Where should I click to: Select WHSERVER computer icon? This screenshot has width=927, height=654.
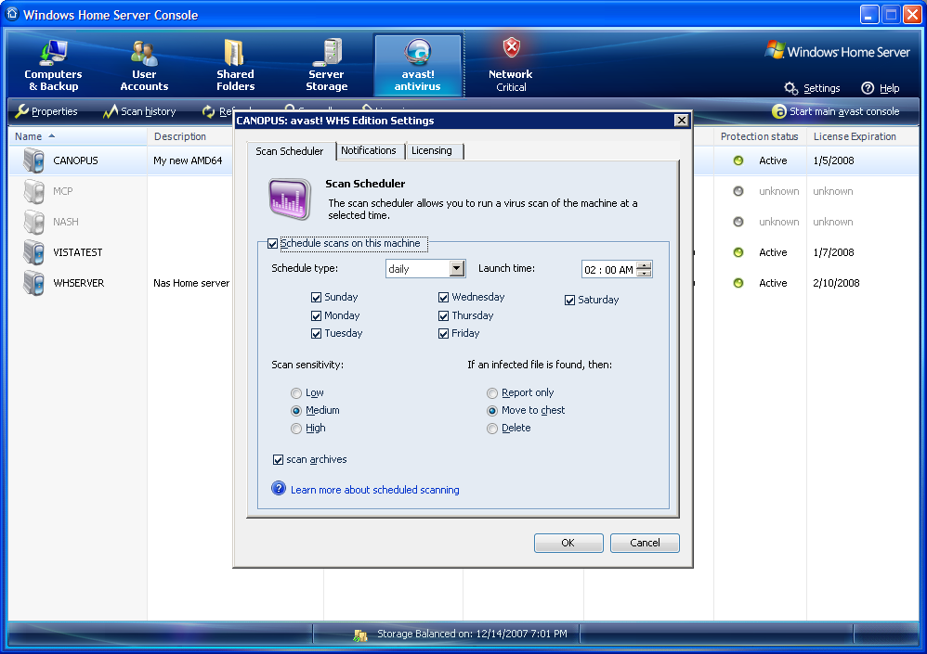(33, 283)
